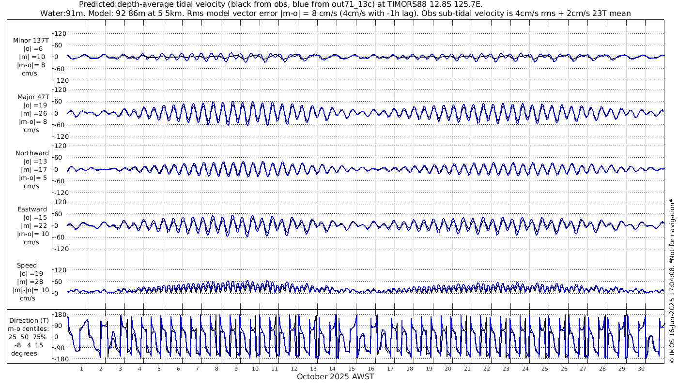Click the 'October 2025 AWST' axis title
The image size is (678, 387).
tap(335, 376)
